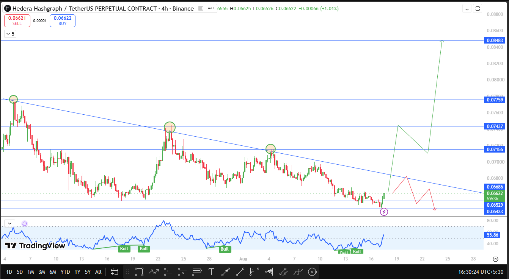Set range to 1M
Image resolution: width=509 pixels, height=279 pixels.
[31, 272]
